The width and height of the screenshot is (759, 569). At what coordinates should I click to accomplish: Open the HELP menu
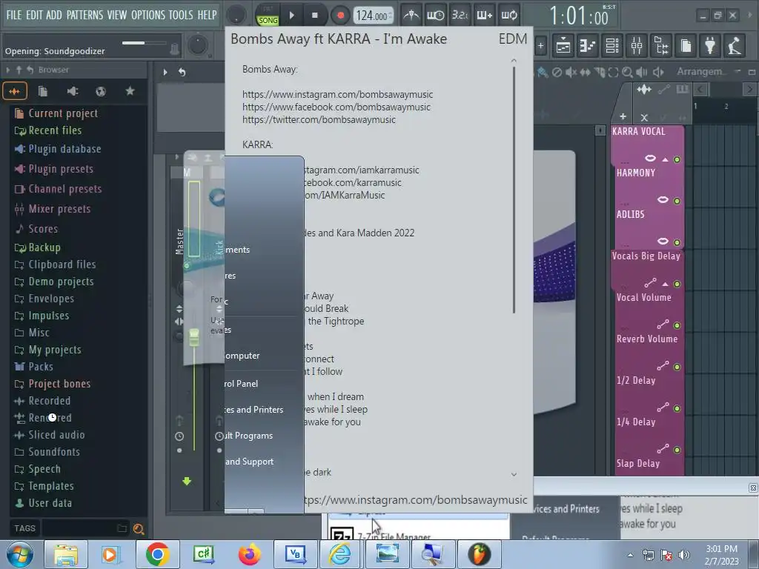(x=208, y=15)
